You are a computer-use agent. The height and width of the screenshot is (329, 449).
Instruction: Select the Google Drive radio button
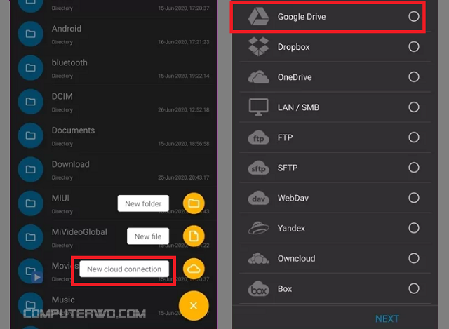click(414, 16)
